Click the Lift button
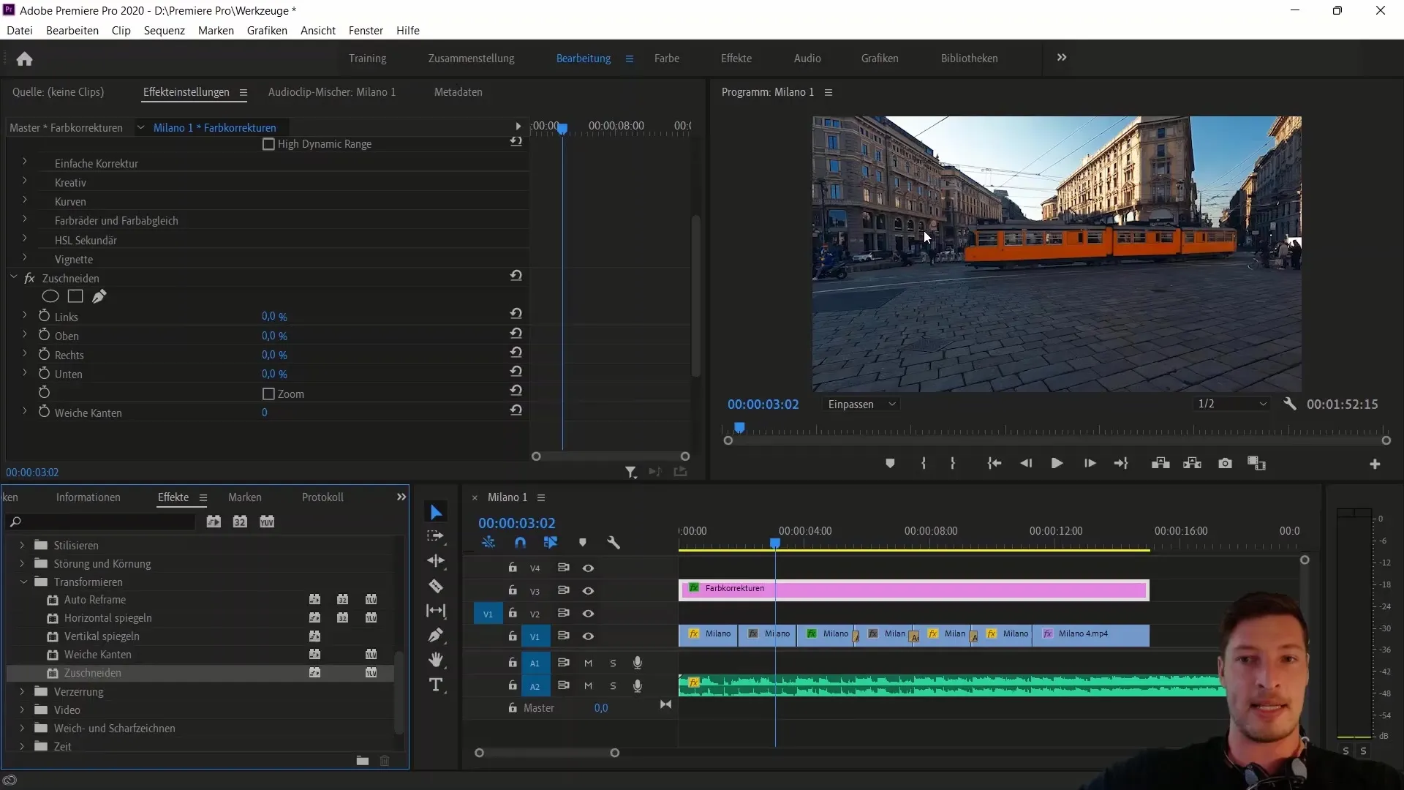1404x790 pixels. 1160,464
